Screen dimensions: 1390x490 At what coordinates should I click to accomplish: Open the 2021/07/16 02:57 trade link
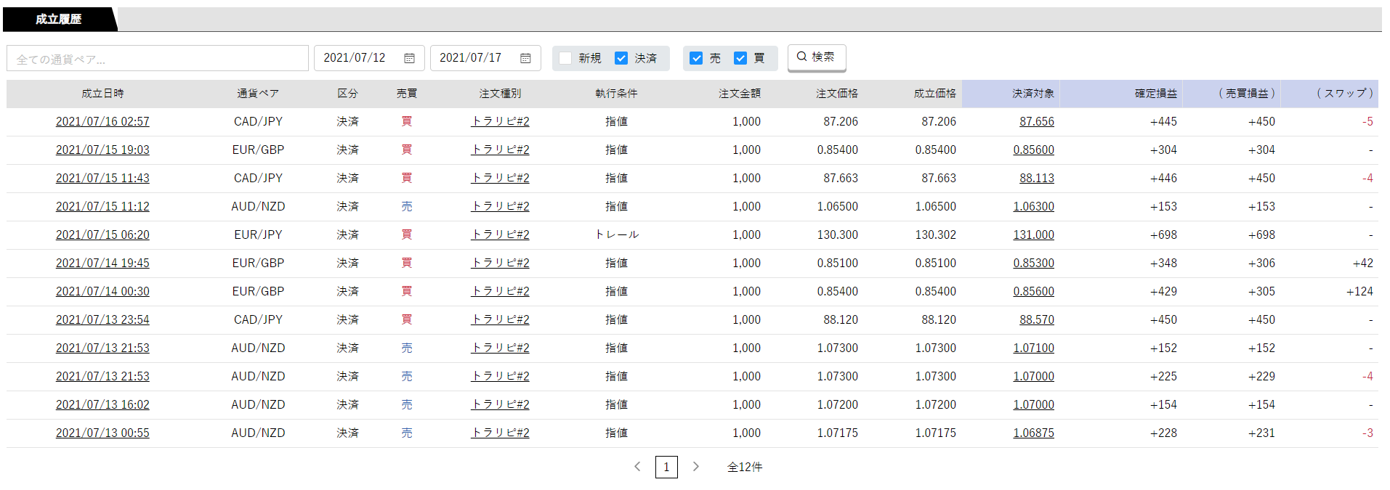click(x=102, y=121)
